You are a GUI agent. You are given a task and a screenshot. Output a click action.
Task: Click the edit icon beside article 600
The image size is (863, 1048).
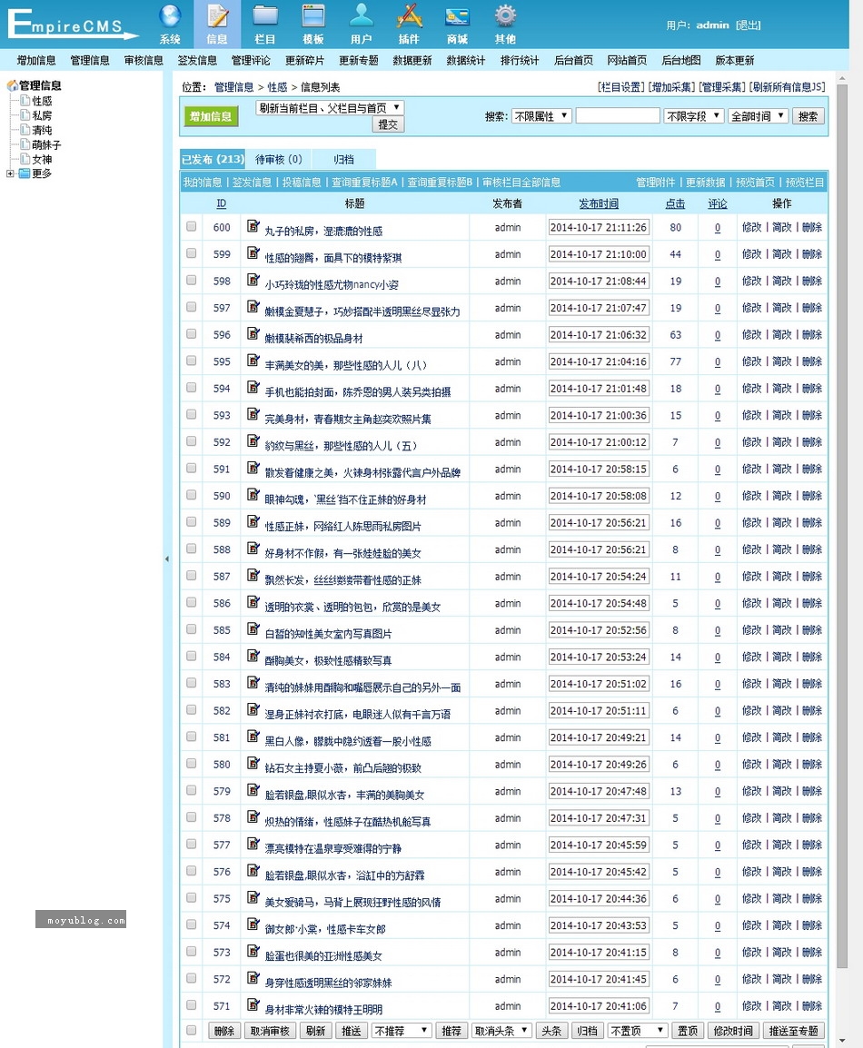[253, 226]
